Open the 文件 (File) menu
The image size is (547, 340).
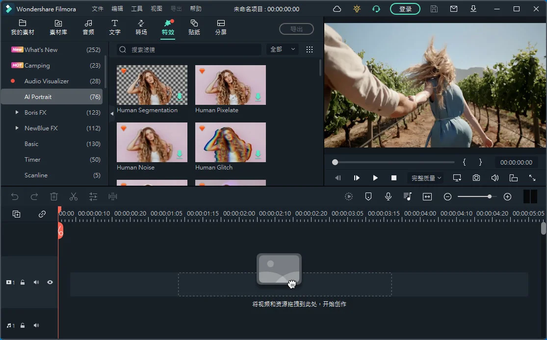(x=97, y=8)
